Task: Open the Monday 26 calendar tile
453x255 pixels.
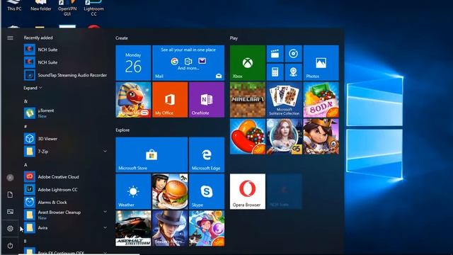Action: coord(133,63)
